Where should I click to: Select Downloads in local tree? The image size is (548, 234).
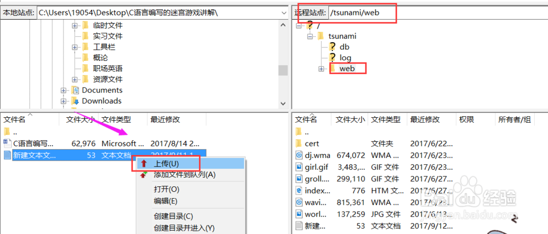(102, 101)
